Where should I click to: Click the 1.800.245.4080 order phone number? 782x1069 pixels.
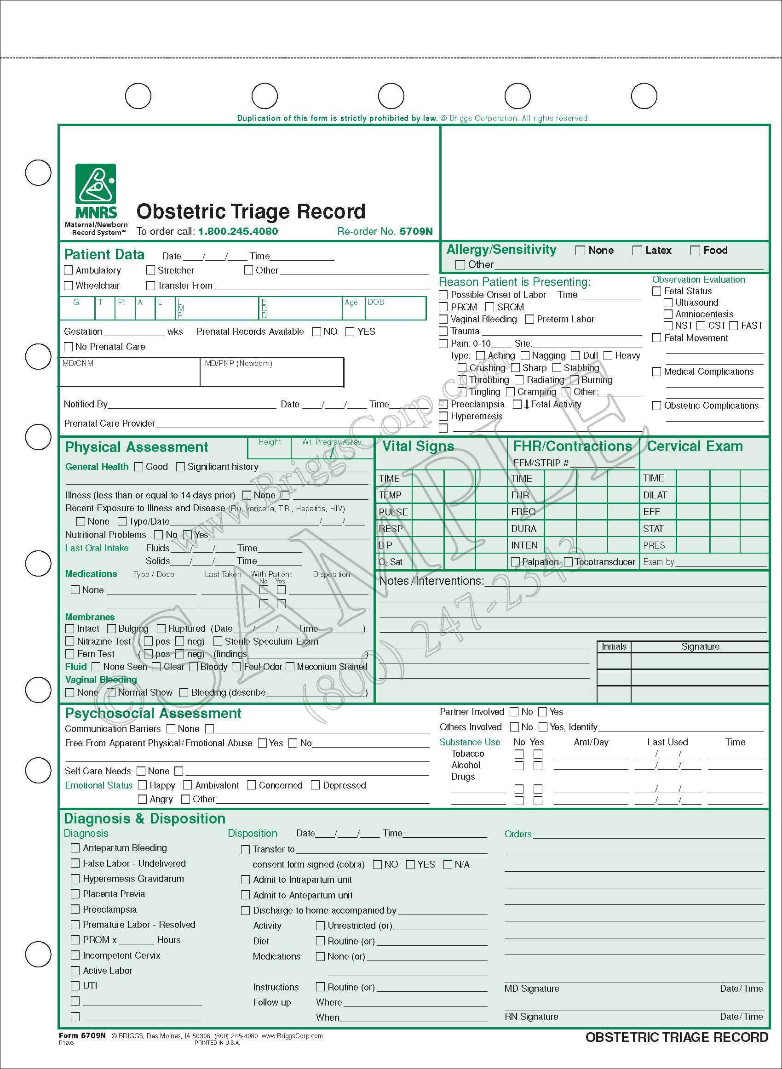point(238,231)
